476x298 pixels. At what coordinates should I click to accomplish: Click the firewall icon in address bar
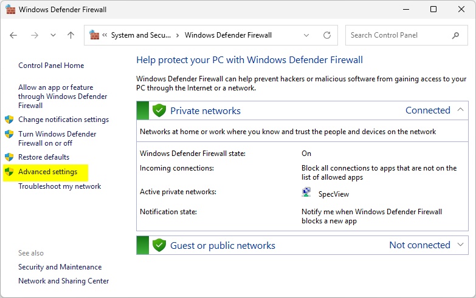tap(95, 35)
